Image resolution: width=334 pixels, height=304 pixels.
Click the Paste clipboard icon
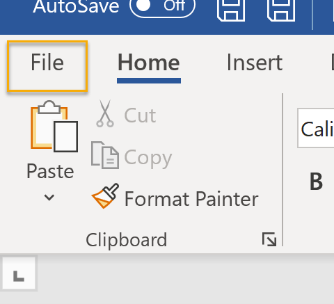click(x=54, y=127)
